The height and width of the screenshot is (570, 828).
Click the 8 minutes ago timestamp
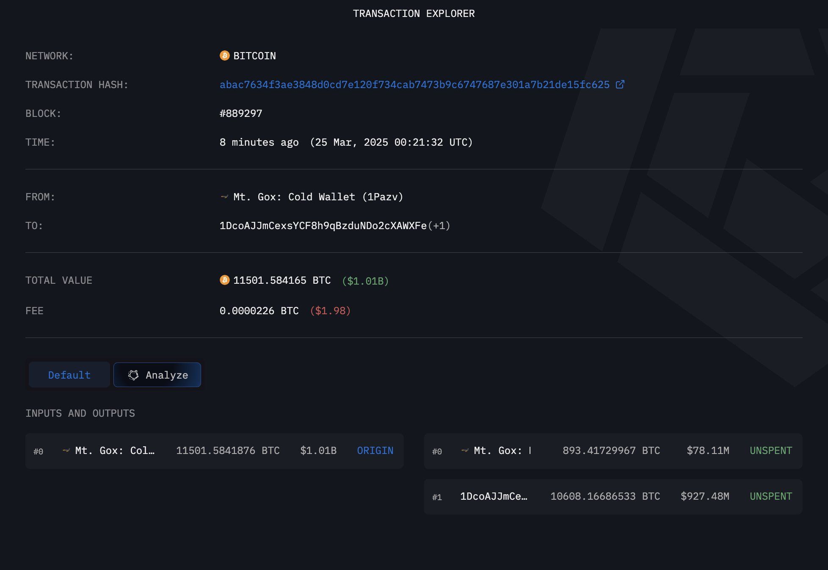(259, 142)
